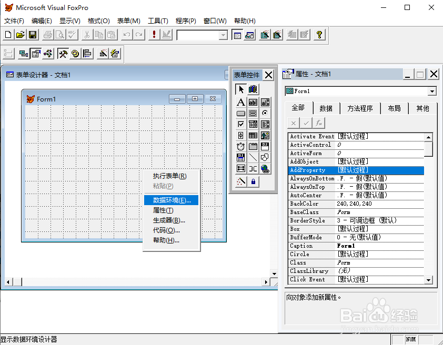Open the 工具(T) menu
The height and width of the screenshot is (345, 443).
pyautogui.click(x=158, y=21)
